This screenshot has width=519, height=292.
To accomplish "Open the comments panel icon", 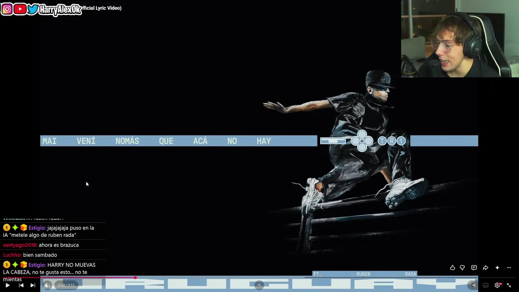I will [x=474, y=268].
